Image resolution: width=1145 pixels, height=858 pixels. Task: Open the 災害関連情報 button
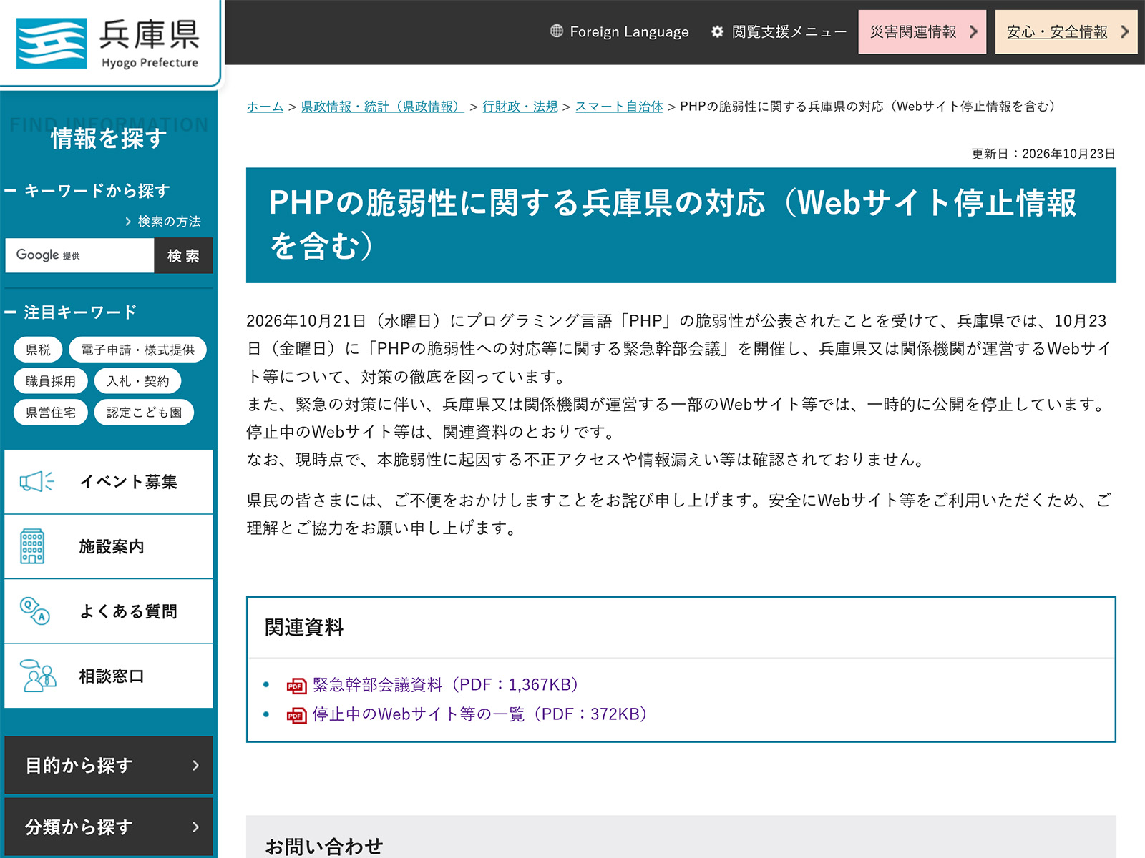[x=922, y=32]
